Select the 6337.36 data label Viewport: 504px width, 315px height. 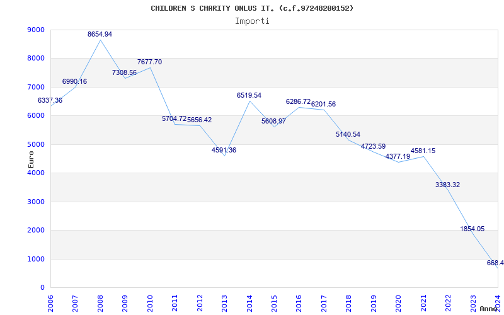50,100
